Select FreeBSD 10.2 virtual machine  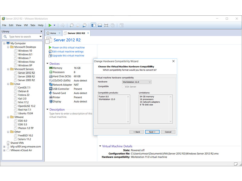[25, 135]
